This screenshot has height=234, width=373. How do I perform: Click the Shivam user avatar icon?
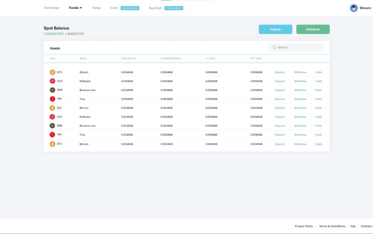354,8
